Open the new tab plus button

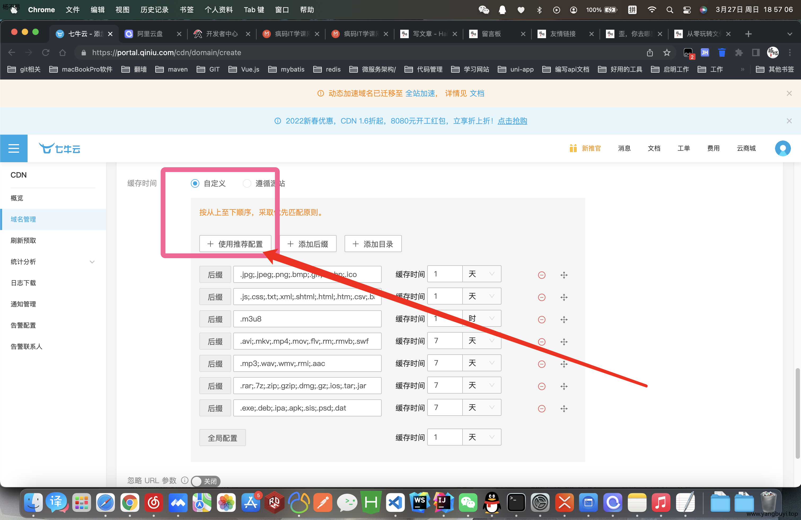coord(748,34)
